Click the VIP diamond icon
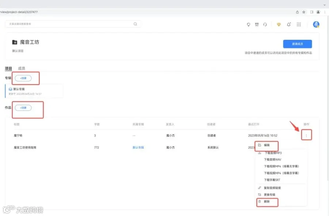Image resolution: width=329 pixels, height=216 pixels. point(279,24)
